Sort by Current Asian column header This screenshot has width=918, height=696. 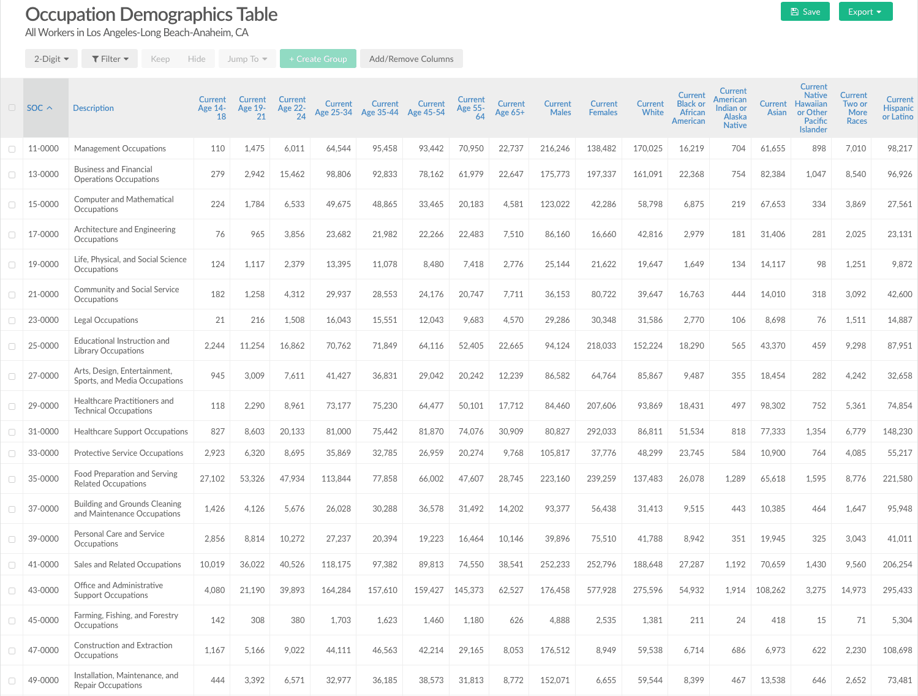point(773,108)
